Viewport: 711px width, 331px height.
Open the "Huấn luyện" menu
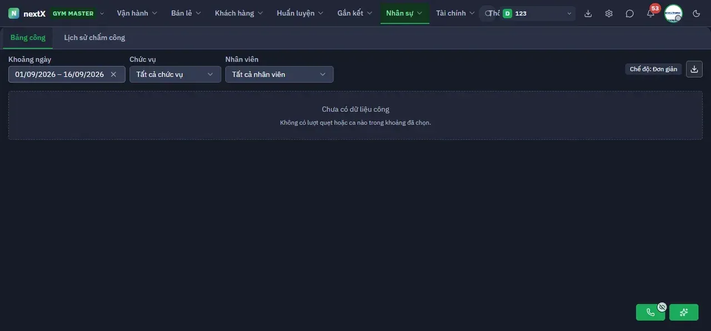pyautogui.click(x=300, y=13)
